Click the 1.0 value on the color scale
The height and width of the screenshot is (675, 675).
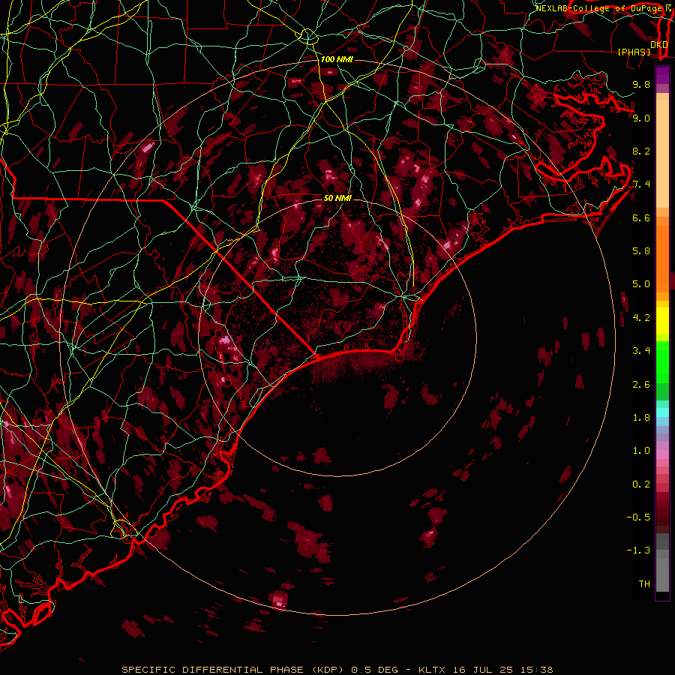(641, 451)
